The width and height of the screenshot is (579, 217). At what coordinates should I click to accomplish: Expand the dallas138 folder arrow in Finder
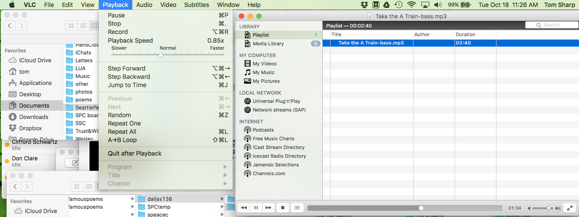click(x=222, y=199)
